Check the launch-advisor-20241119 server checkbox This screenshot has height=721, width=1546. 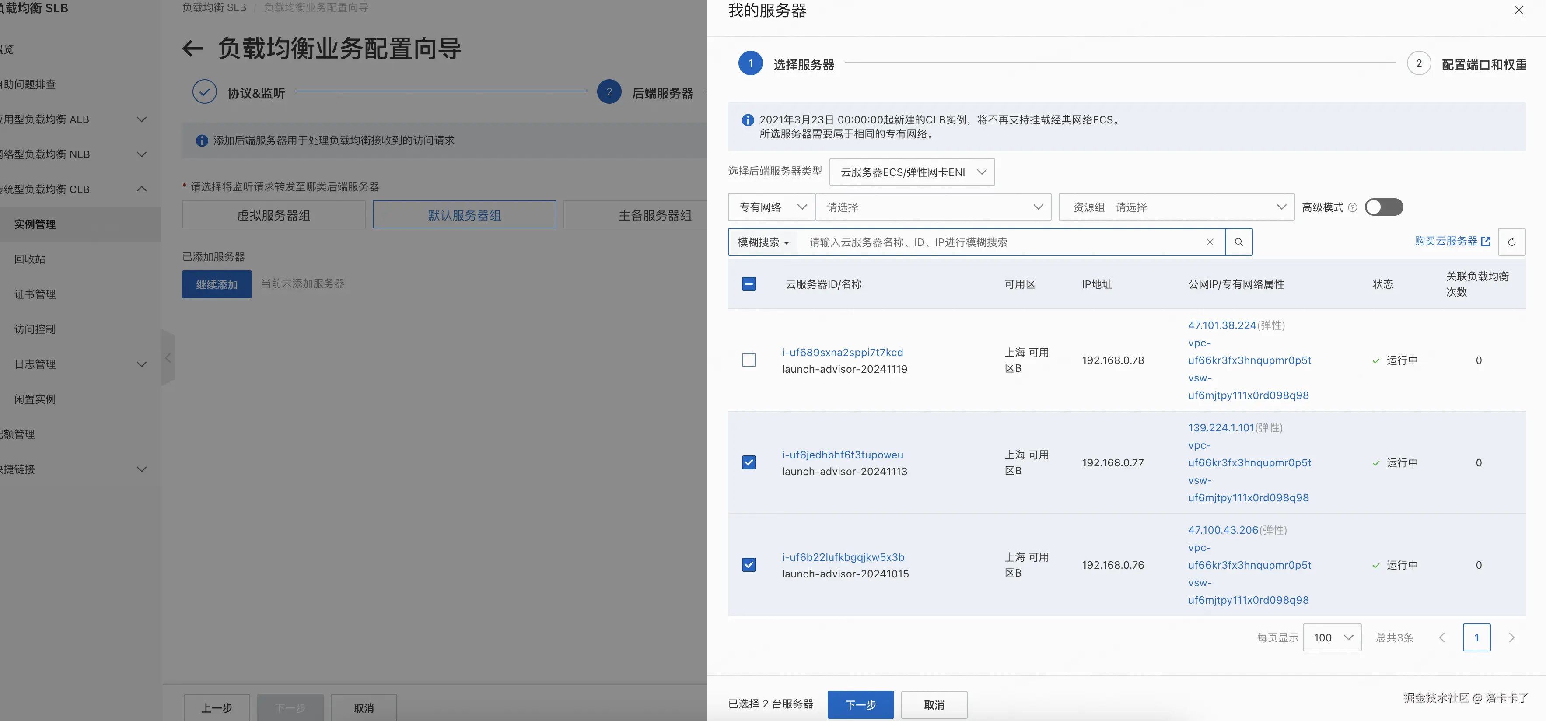click(x=749, y=360)
